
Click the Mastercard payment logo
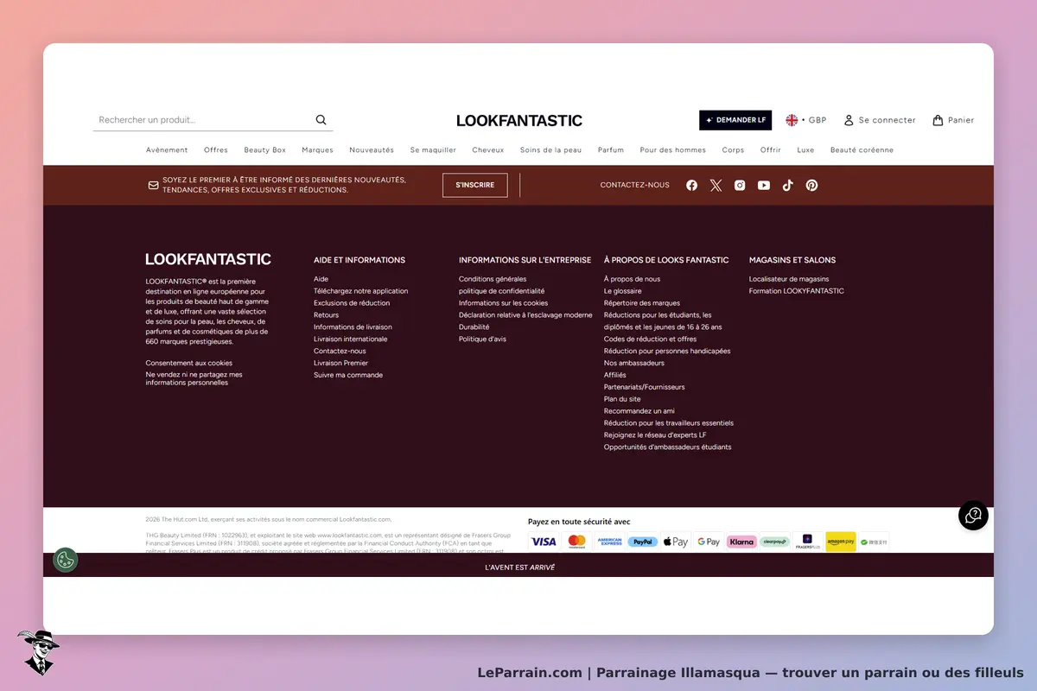576,542
